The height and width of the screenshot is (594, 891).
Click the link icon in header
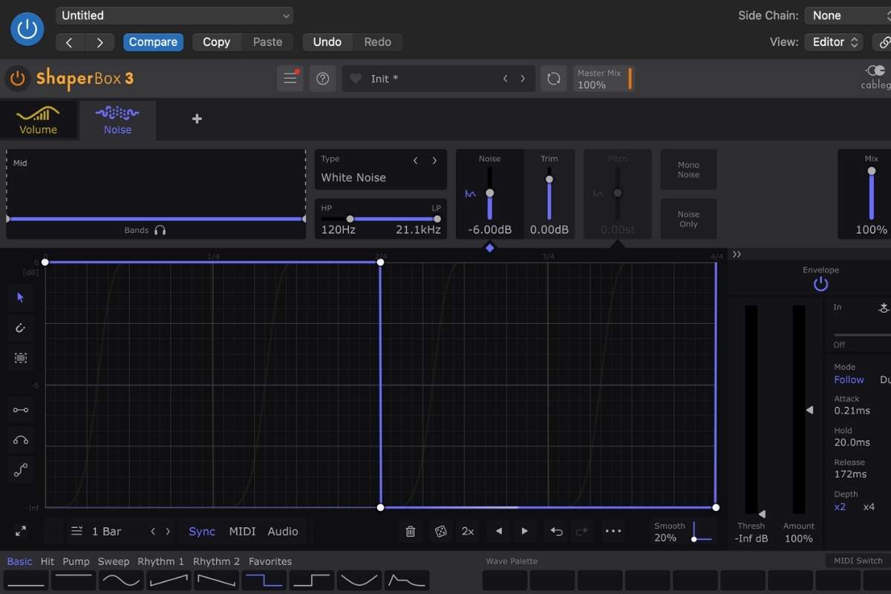click(x=884, y=42)
